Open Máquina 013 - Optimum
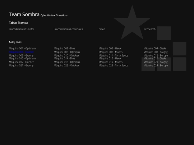Image resolution: width=194 pixels, height=145 pixels. point(22,58)
